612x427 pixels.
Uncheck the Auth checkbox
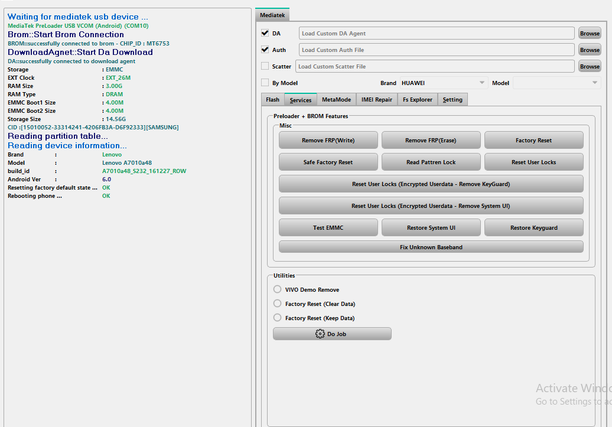[265, 50]
